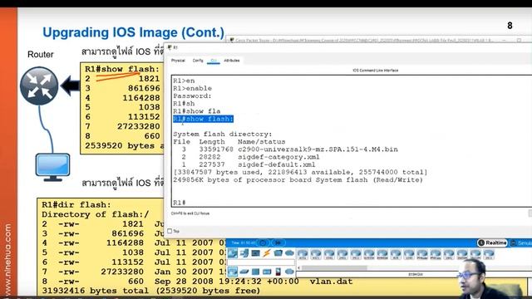The height and width of the screenshot is (299, 532).
Task: Pick the 1240 router device icon
Action: tap(409, 254)
